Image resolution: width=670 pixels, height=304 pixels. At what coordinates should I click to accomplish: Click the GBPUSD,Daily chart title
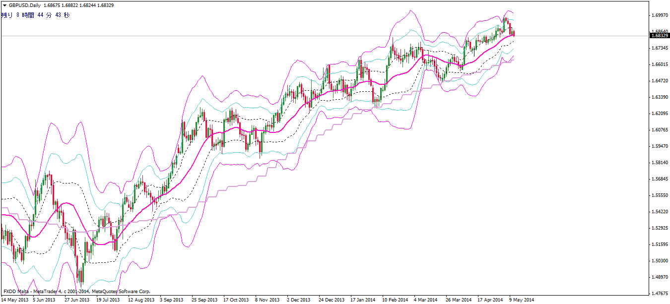[x=25, y=5]
